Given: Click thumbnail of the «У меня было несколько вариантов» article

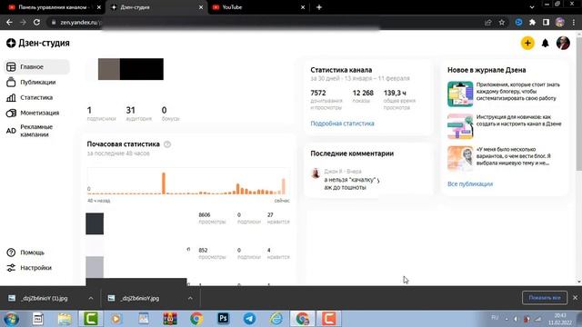Looking at the screenshot, I should [x=460, y=158].
